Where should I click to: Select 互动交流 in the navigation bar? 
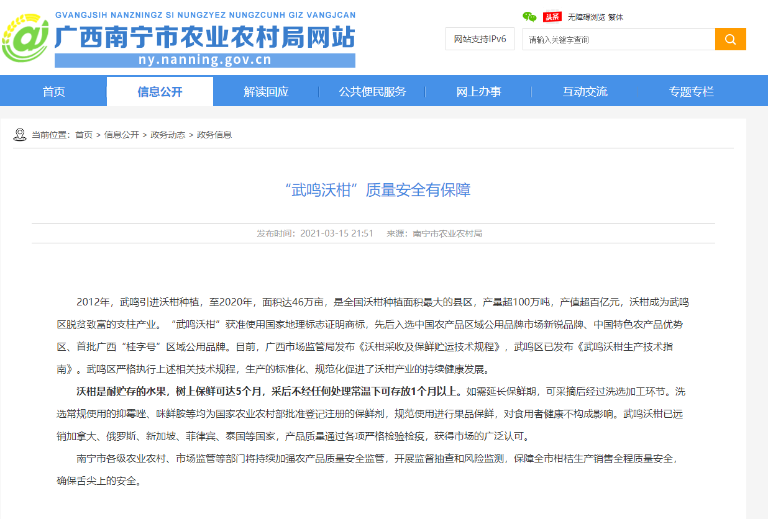(x=585, y=92)
